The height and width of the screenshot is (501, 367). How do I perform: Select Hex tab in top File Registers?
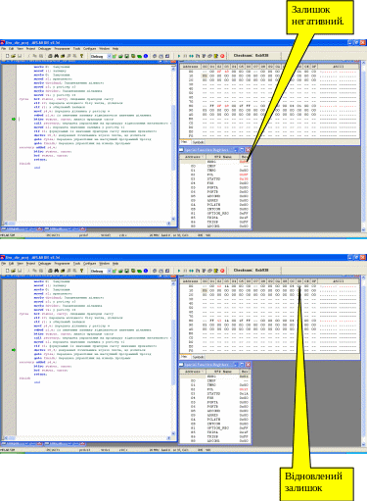pos(185,142)
